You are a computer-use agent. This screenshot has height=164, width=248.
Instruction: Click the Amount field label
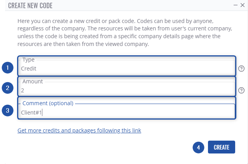[x=33, y=81]
